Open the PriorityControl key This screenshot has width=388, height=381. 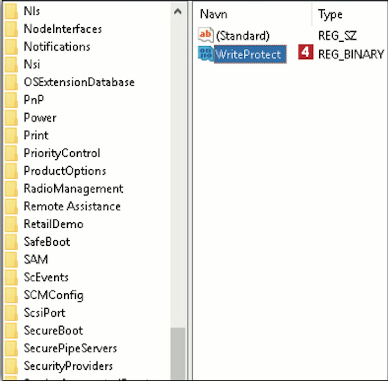pos(62,153)
